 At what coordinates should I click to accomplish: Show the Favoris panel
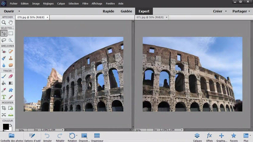tap(234, 138)
